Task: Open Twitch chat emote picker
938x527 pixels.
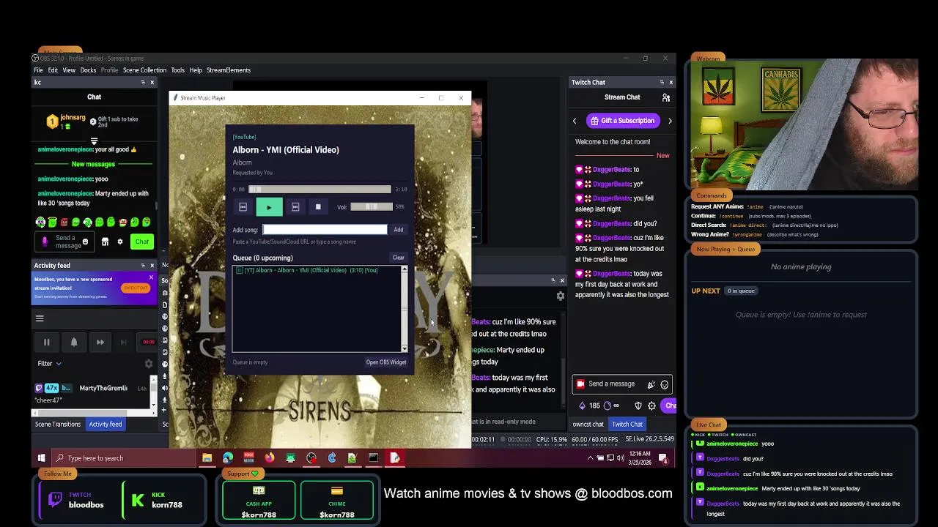Action: 665,384
